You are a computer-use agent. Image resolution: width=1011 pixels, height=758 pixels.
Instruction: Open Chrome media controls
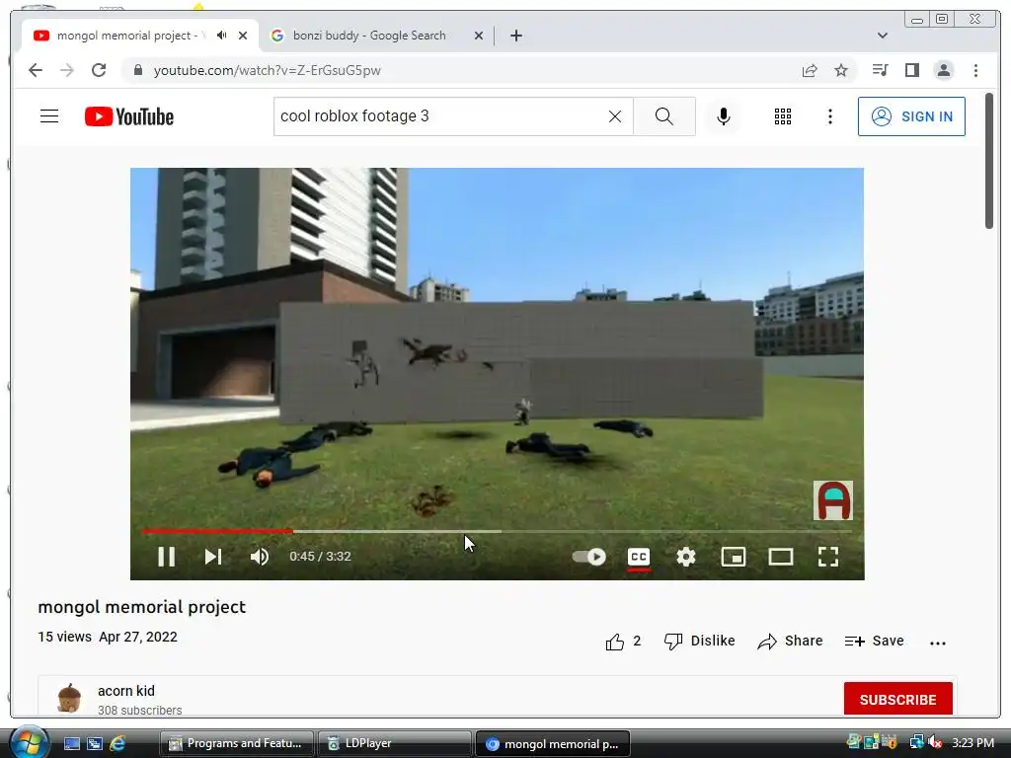tap(880, 70)
